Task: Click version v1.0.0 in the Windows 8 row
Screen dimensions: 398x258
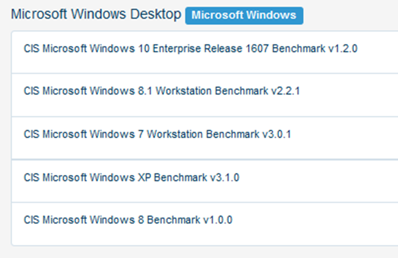Action: [218, 220]
